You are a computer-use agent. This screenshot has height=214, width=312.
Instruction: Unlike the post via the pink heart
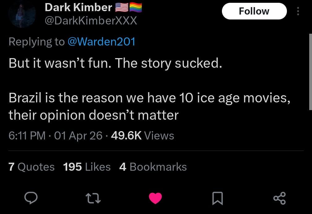click(x=155, y=198)
